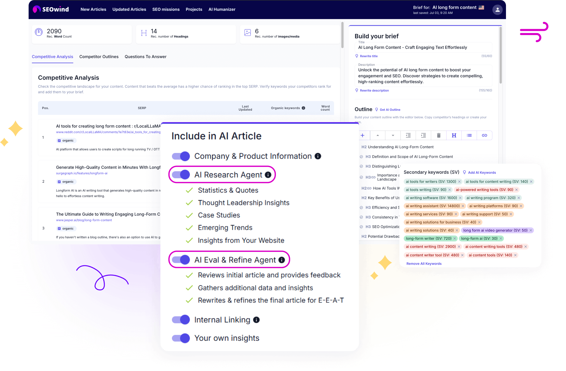Remove keyword ai content writing (SV: 2900)
The width and height of the screenshot is (566, 371).
click(x=459, y=247)
